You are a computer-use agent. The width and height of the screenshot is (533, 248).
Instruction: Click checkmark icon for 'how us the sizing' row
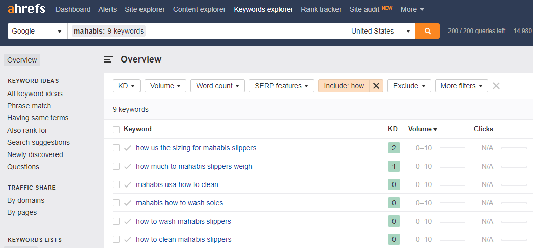(x=128, y=148)
